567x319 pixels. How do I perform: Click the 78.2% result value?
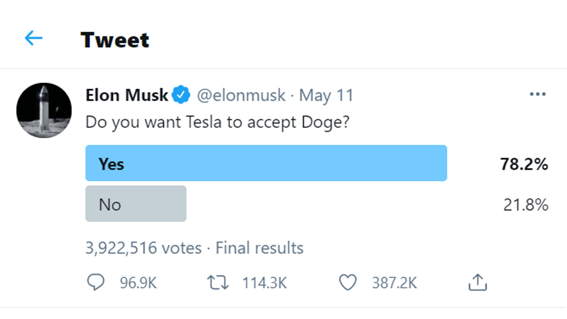(524, 164)
